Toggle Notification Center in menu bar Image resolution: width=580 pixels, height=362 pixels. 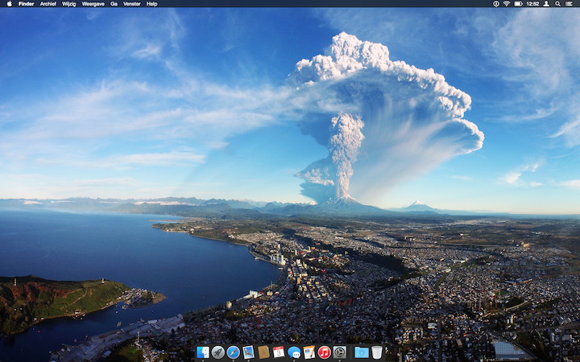[x=570, y=4]
